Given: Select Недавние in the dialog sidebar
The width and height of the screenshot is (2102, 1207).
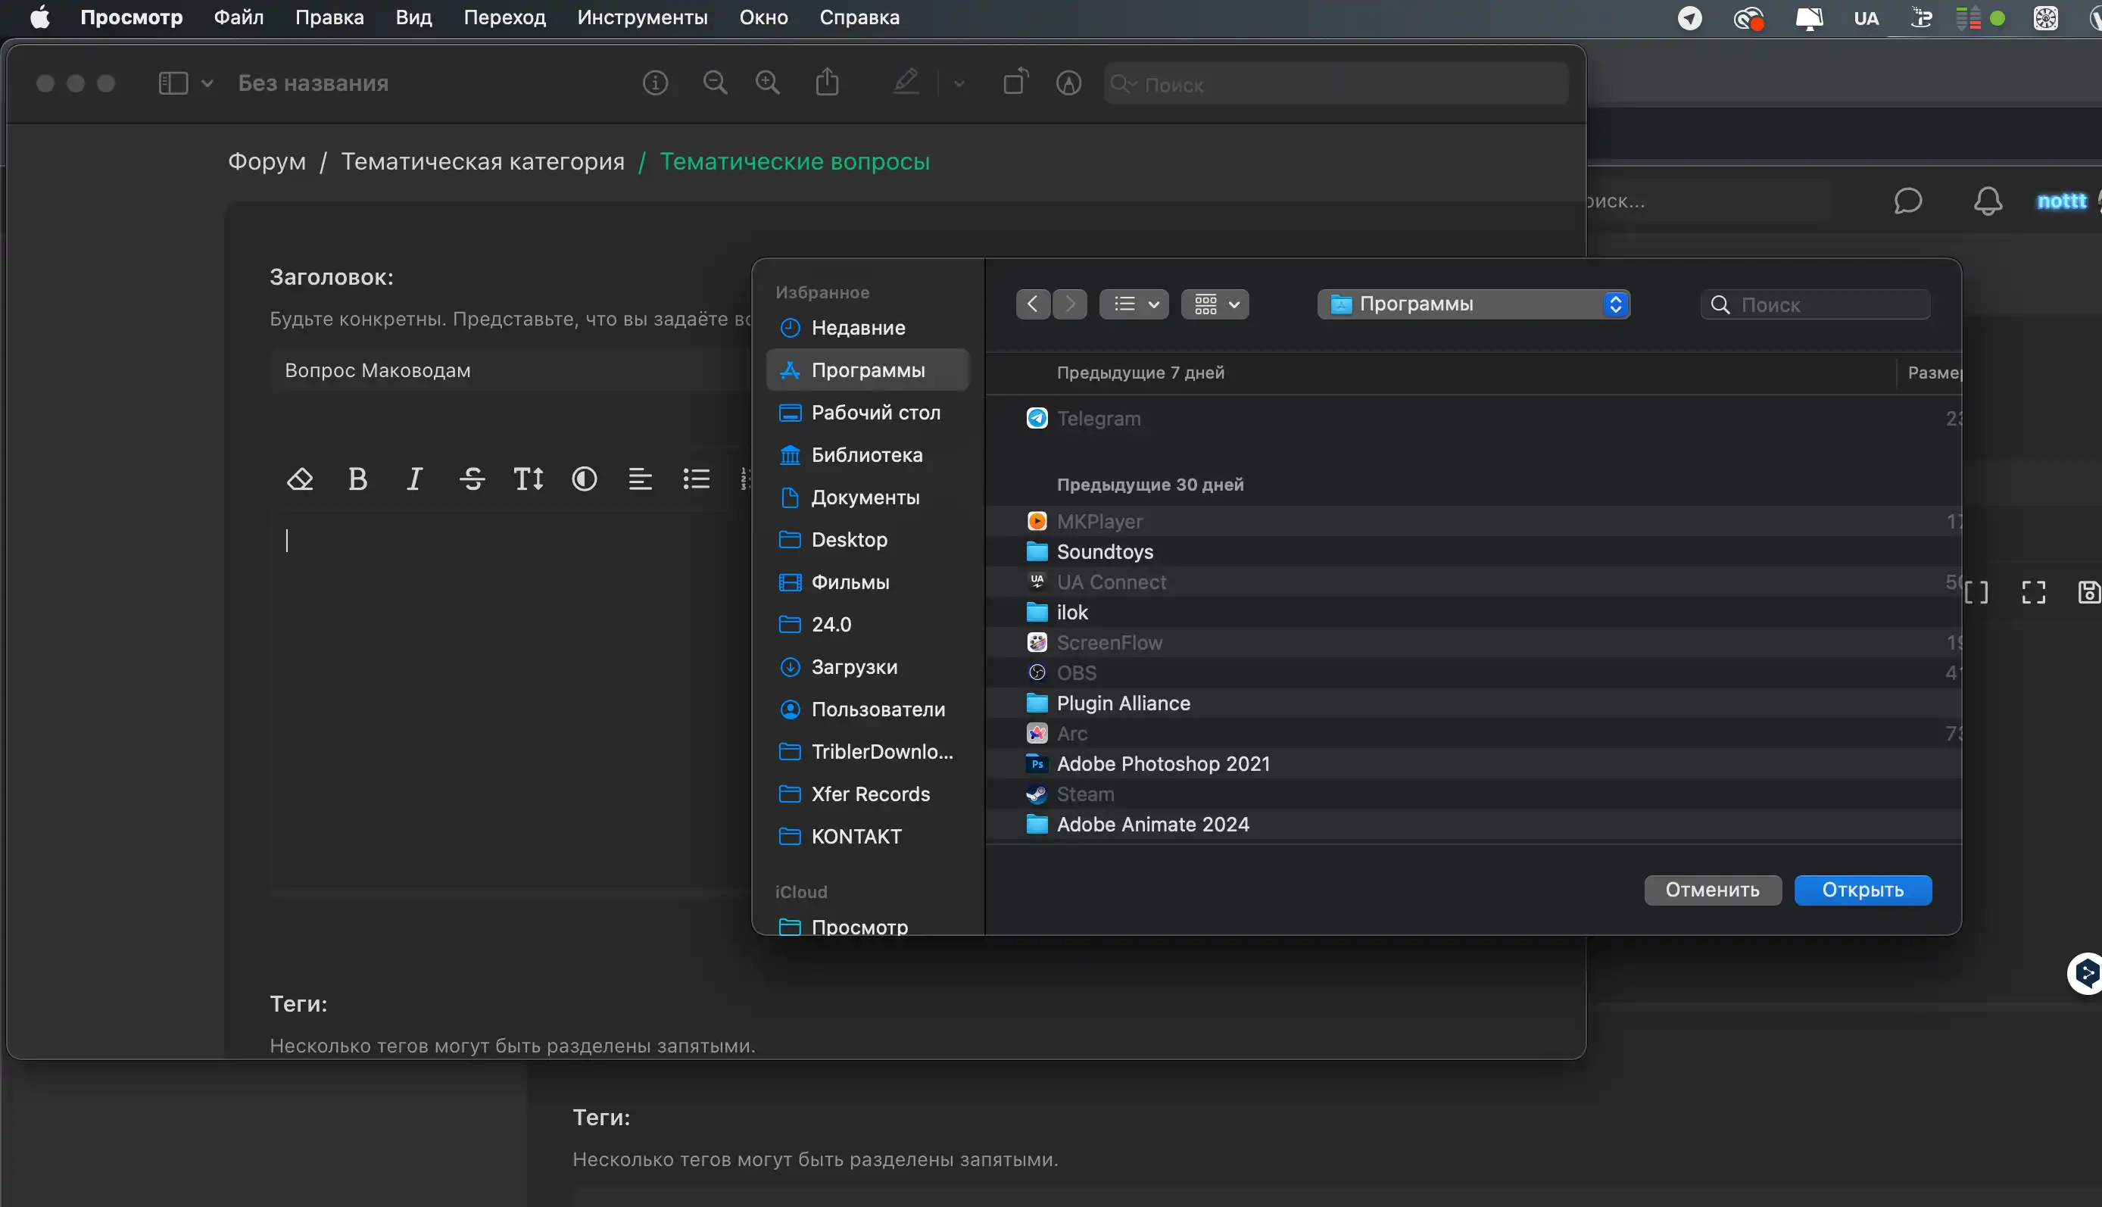Looking at the screenshot, I should click(x=868, y=329).
